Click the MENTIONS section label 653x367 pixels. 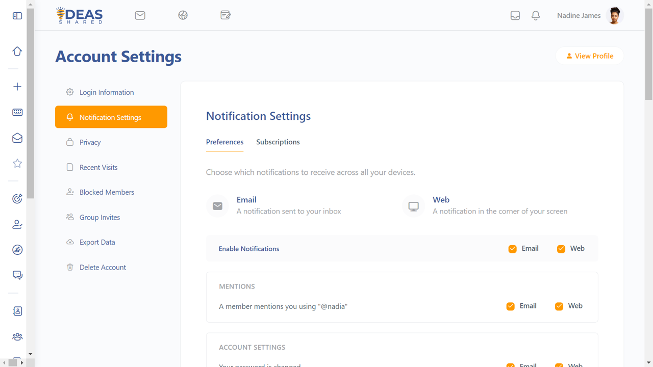tap(237, 286)
